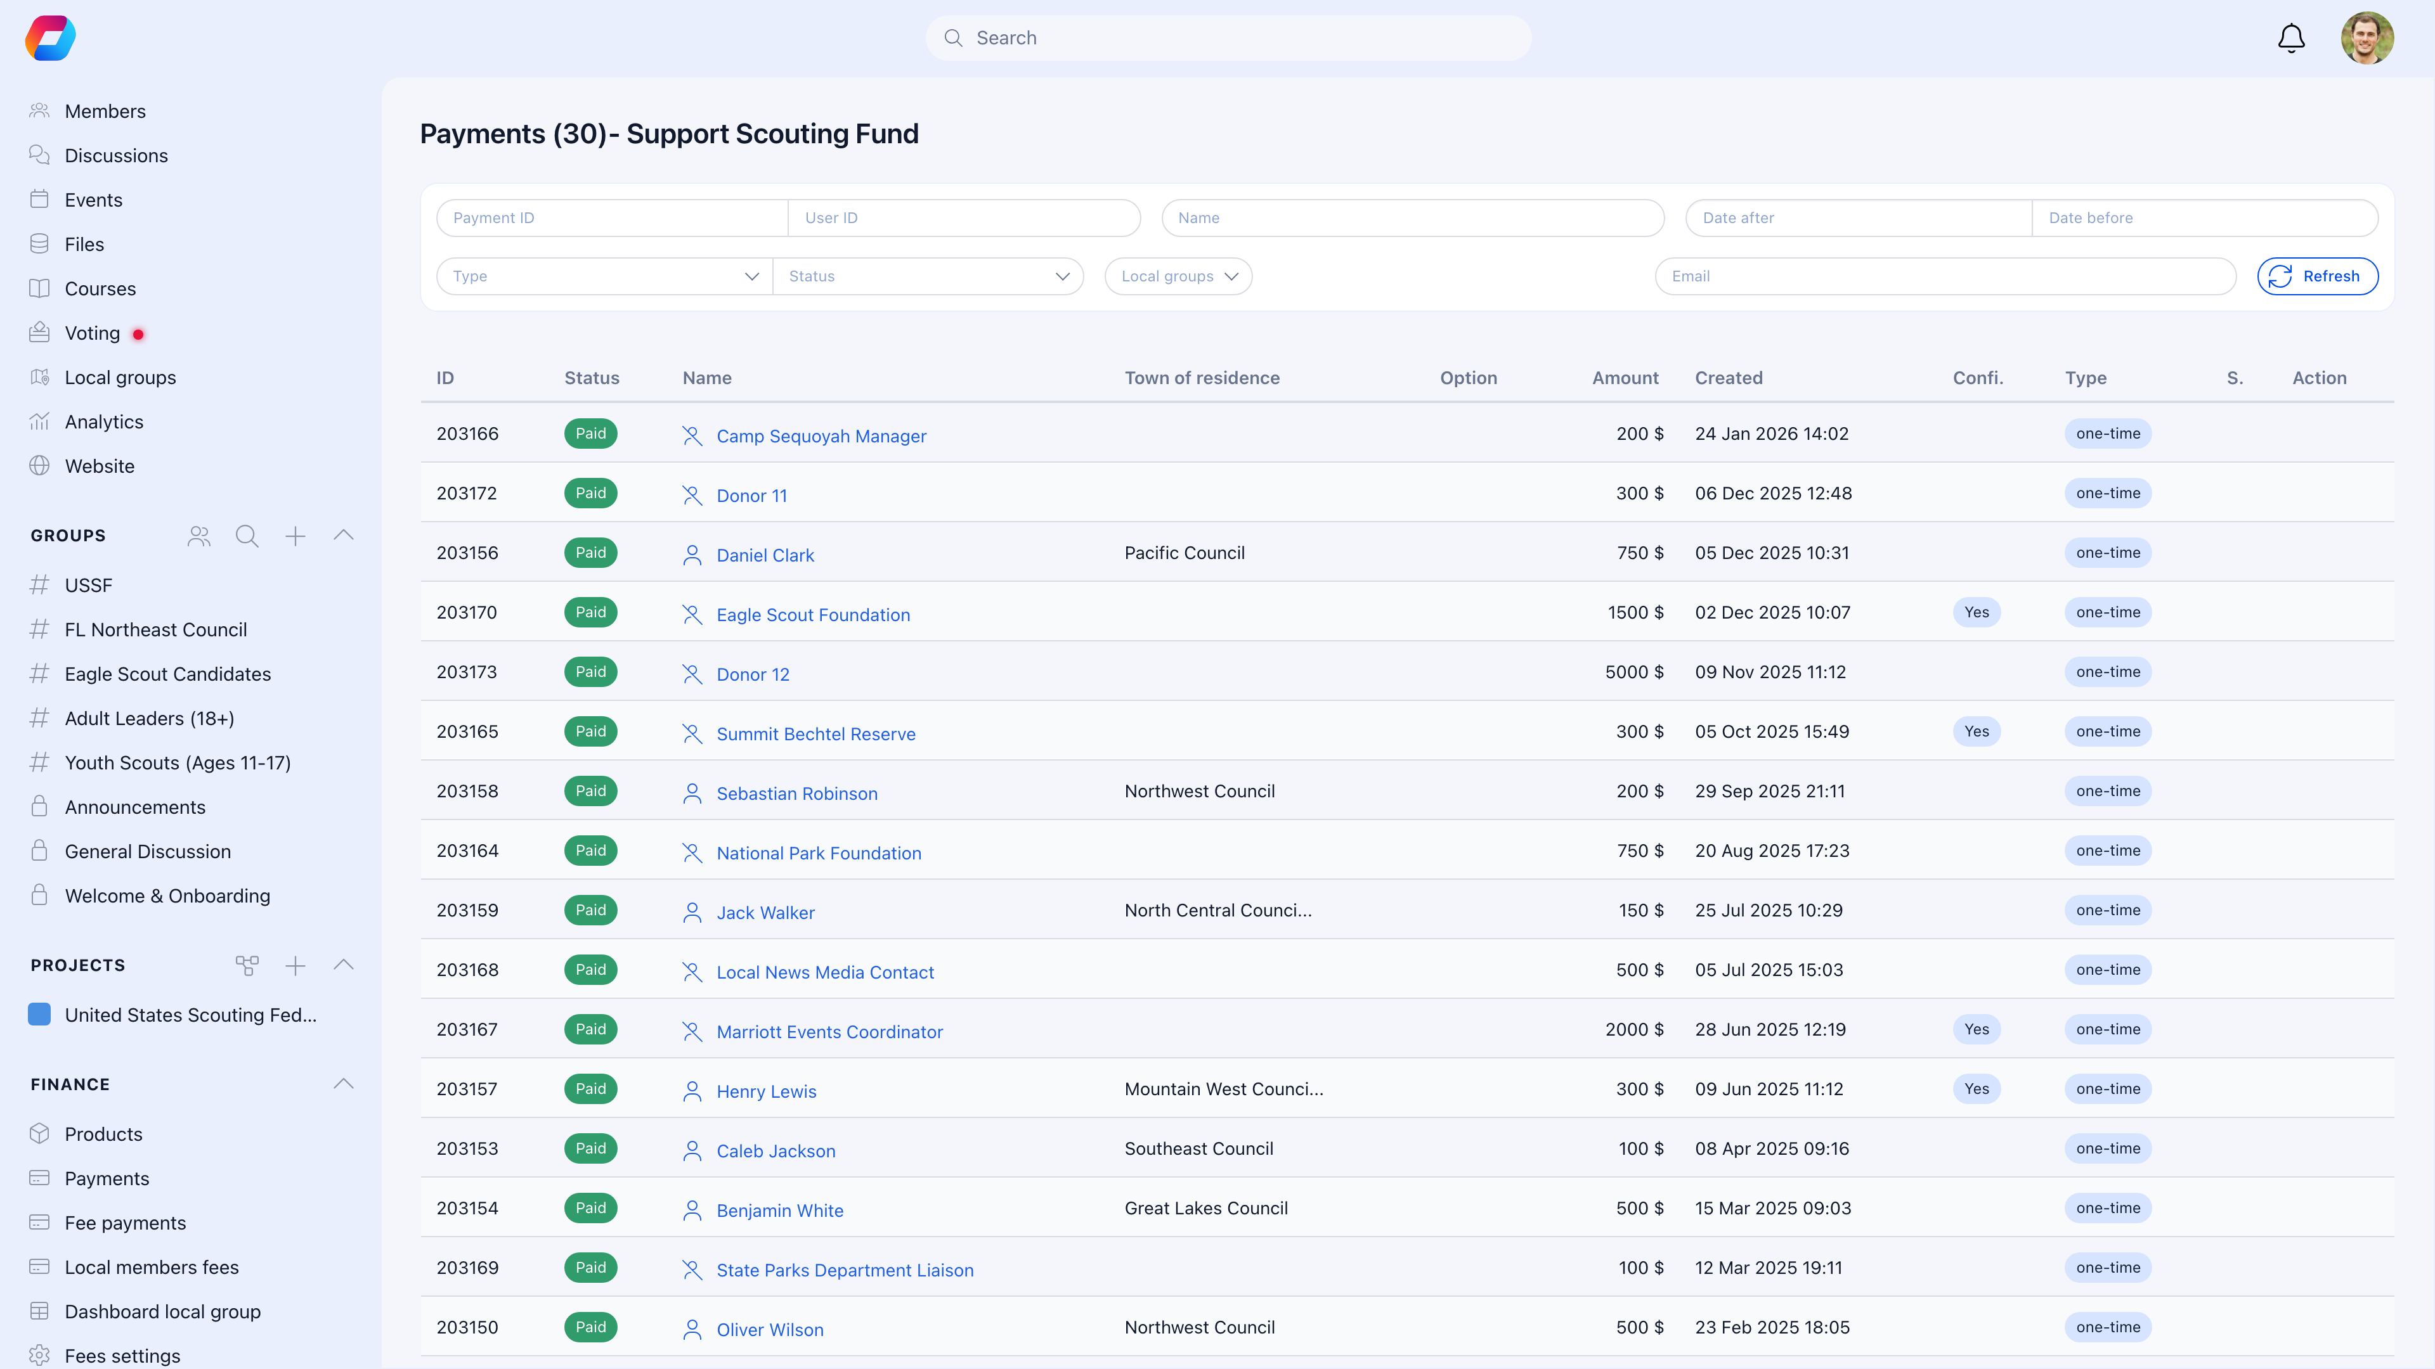The height and width of the screenshot is (1369, 2435).
Task: Click the blue color swatch beside United States Scouting Fed
Action: coord(39,1015)
